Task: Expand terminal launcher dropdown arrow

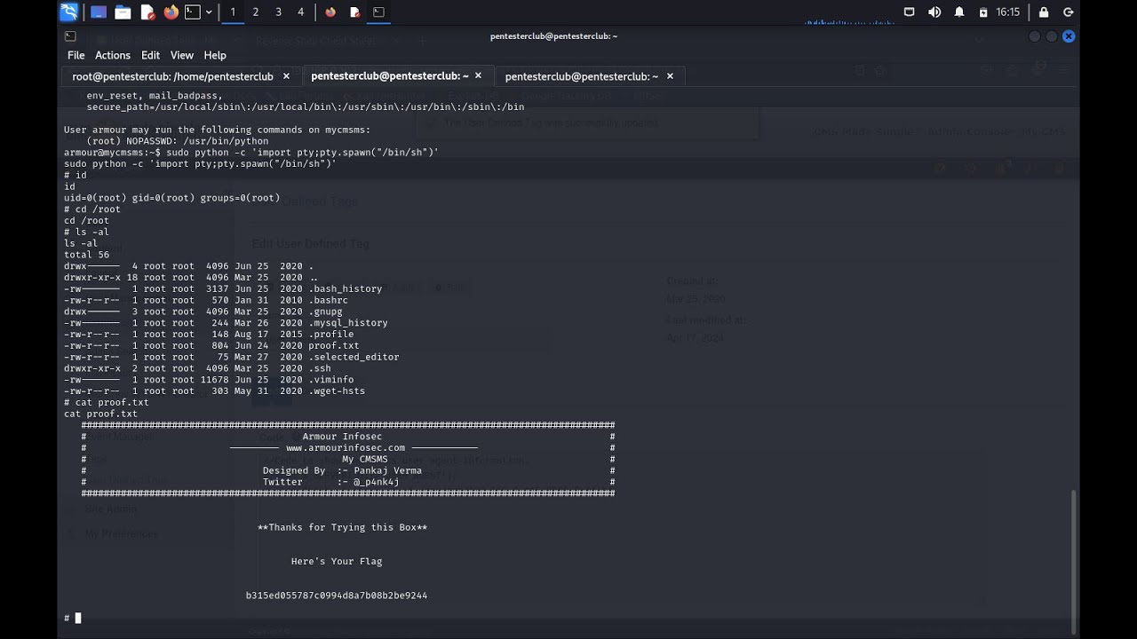Action: 209,12
